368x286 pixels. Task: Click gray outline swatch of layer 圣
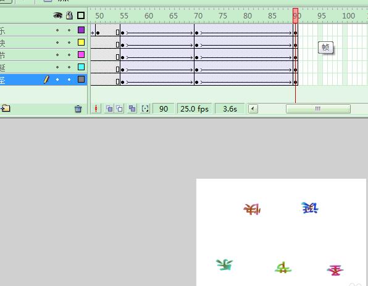click(82, 80)
